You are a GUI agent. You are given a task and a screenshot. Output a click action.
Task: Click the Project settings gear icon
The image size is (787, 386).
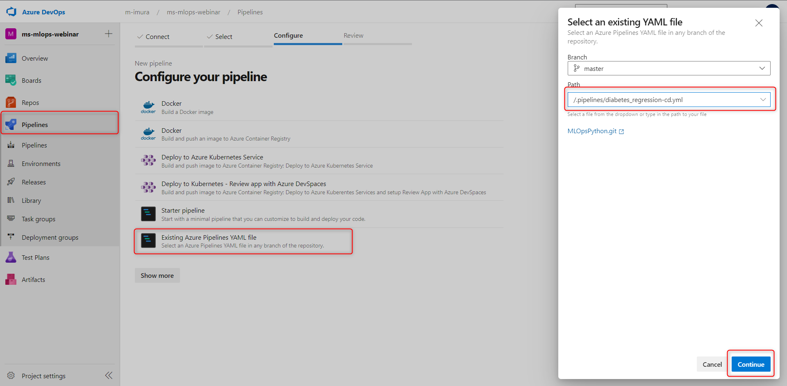11,376
